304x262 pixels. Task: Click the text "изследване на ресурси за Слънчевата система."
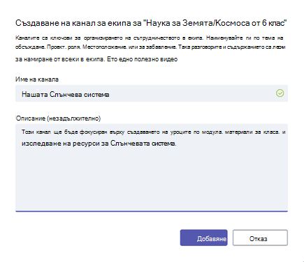[99, 144]
